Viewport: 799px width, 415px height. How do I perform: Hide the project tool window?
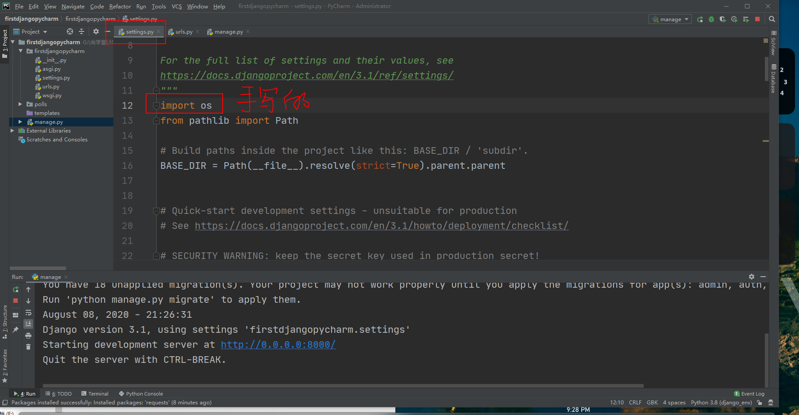tap(108, 31)
